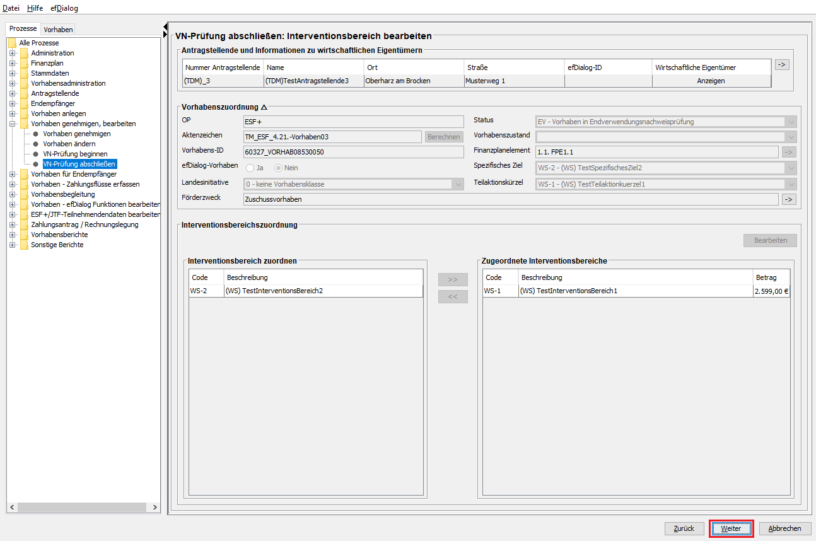Click bullet icon beside Vorhaben genehmigen
The height and width of the screenshot is (541, 816).
(36, 134)
